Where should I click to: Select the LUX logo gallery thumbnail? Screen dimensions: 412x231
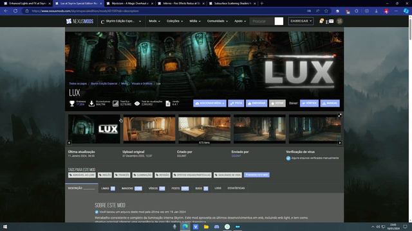pyautogui.click(x=94, y=129)
